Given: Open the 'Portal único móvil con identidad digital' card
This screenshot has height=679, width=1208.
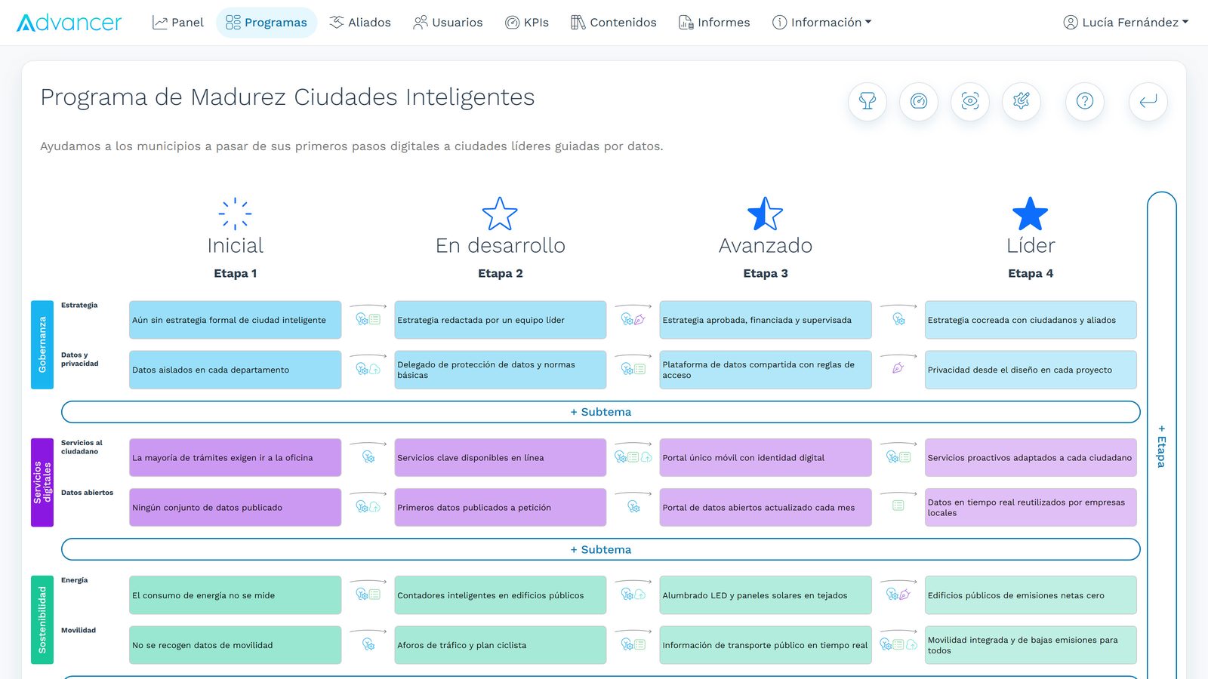Looking at the screenshot, I should coord(765,457).
